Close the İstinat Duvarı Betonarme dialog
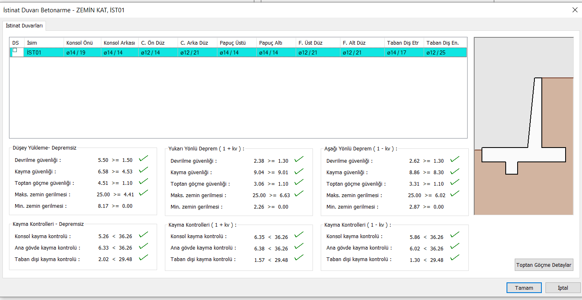The width and height of the screenshot is (582, 300). click(575, 10)
